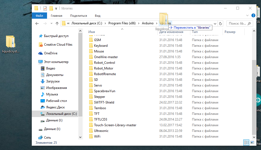The width and height of the screenshot is (261, 150).
Task: Switch to large thumbnails view button
Action: tap(252, 142)
